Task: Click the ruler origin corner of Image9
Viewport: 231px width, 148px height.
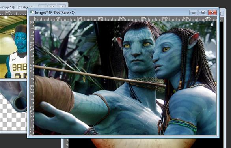Action: coord(32,19)
